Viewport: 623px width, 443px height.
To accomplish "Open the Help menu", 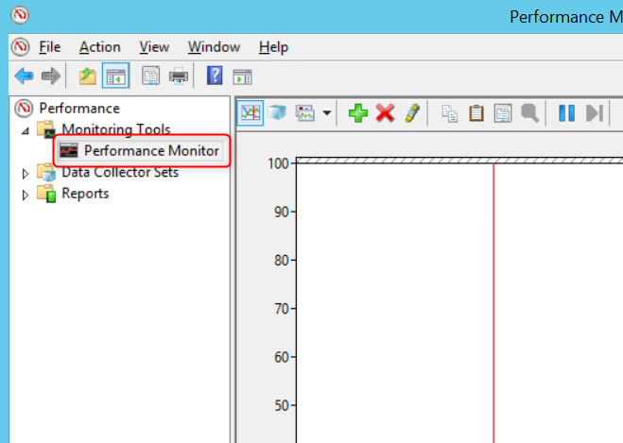I will coord(273,47).
